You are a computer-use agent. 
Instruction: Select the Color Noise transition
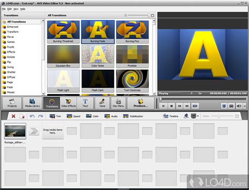click(98, 57)
